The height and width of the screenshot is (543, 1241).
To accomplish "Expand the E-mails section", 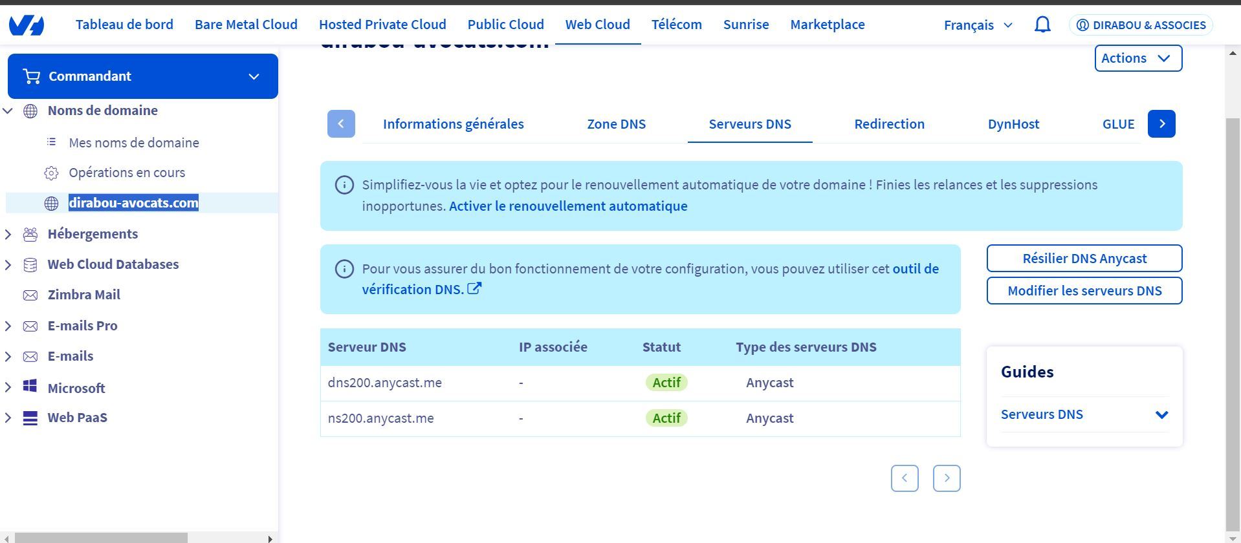I will pos(8,356).
